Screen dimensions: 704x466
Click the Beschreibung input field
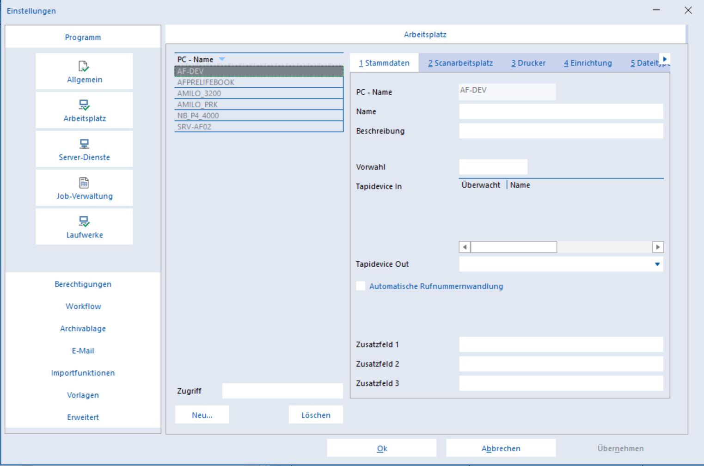[x=561, y=131]
